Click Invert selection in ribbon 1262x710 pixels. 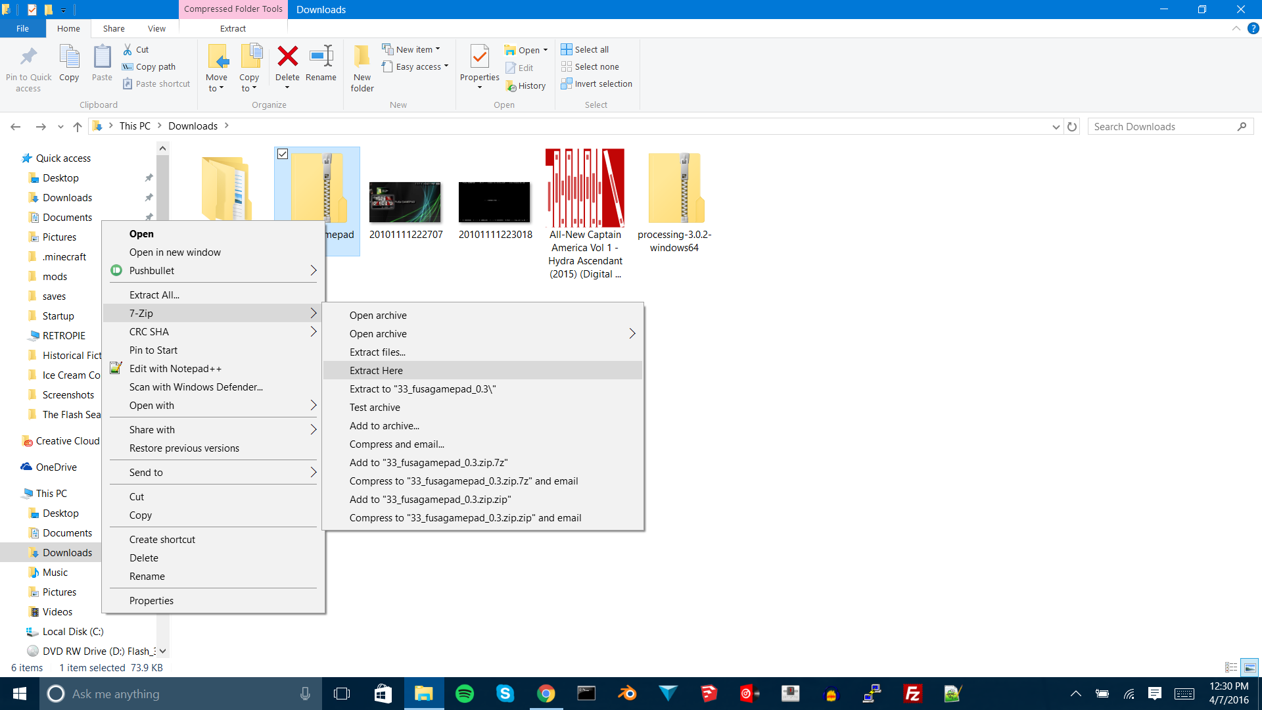(596, 83)
